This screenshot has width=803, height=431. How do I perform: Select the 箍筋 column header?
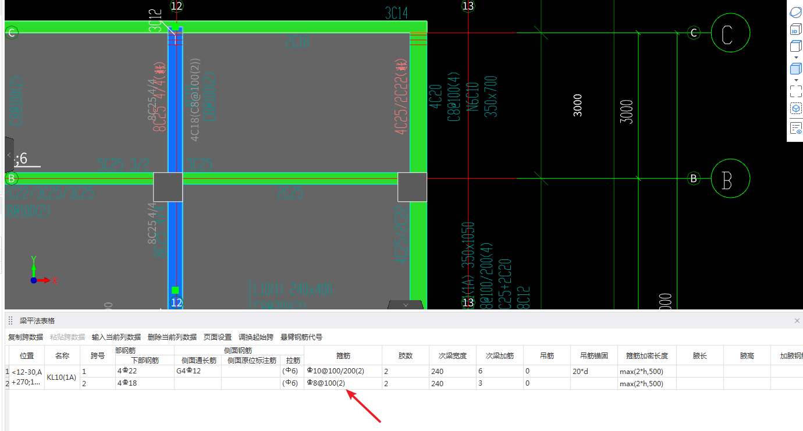coord(343,355)
